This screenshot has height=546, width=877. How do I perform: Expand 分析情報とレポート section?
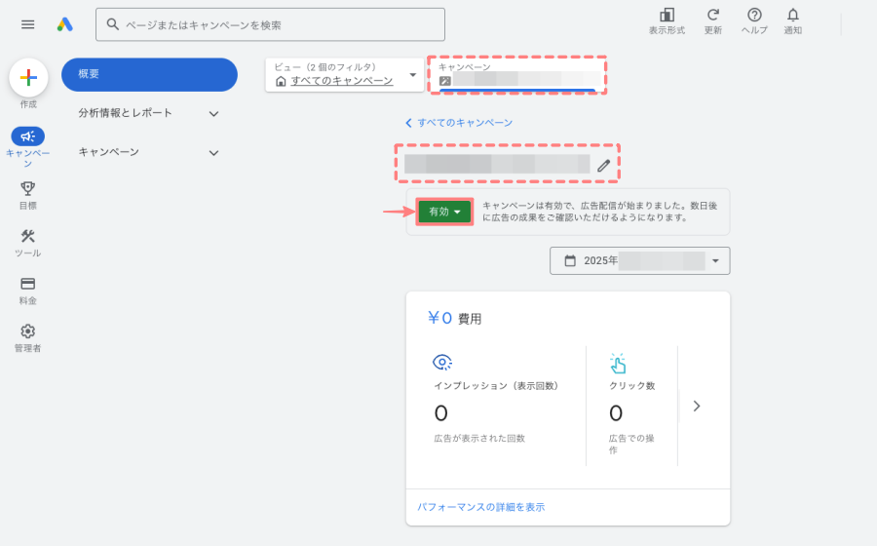(x=148, y=113)
